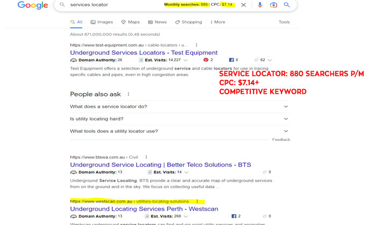Screen dimensions: 376x225
Task: Expand the 62 links dropdown arrow
Action: coord(270,60)
